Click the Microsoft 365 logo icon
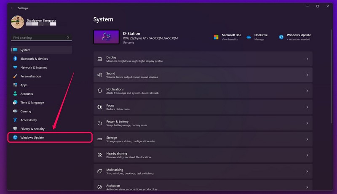337x194 pixels. 216,37
